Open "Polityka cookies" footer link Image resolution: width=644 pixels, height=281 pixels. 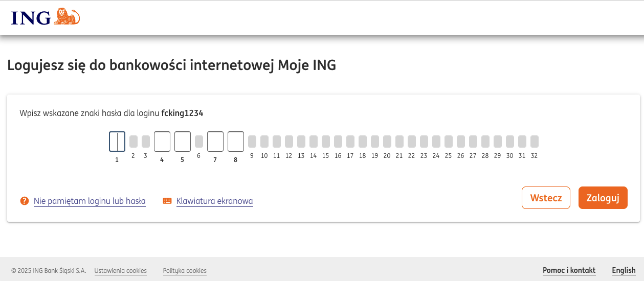coord(185,271)
